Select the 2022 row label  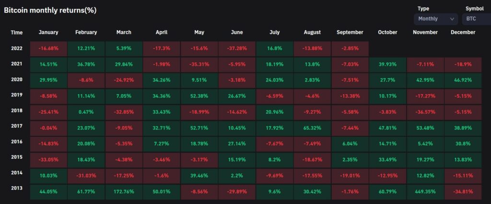pos(17,48)
